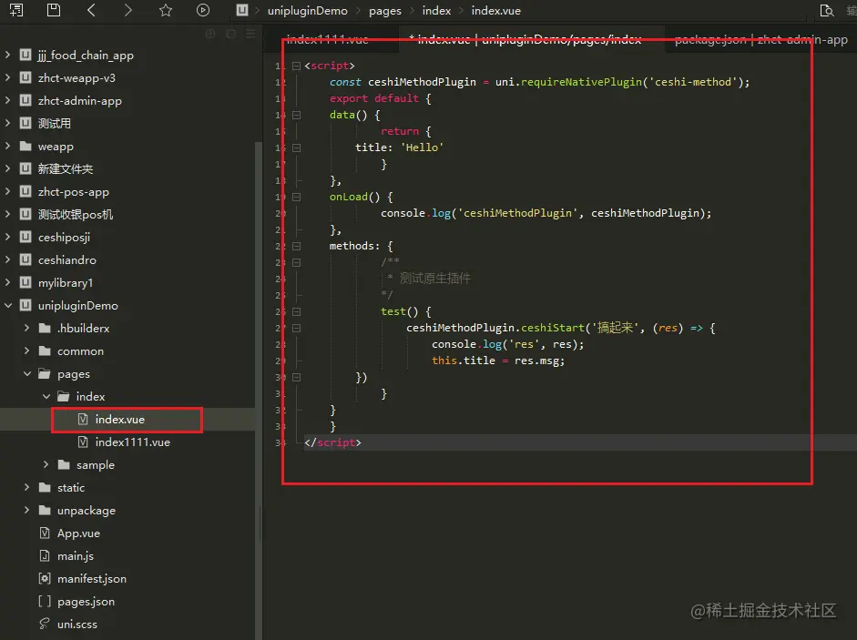Click the uniplugindemo project icon in breadcrumb
The width and height of the screenshot is (857, 640).
(242, 10)
